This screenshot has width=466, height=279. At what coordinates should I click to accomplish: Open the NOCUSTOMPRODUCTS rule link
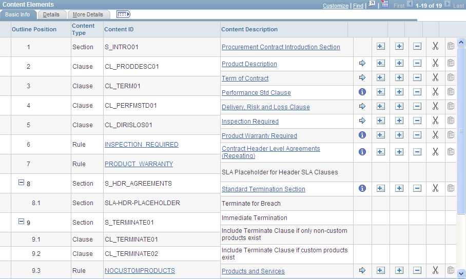(140, 271)
